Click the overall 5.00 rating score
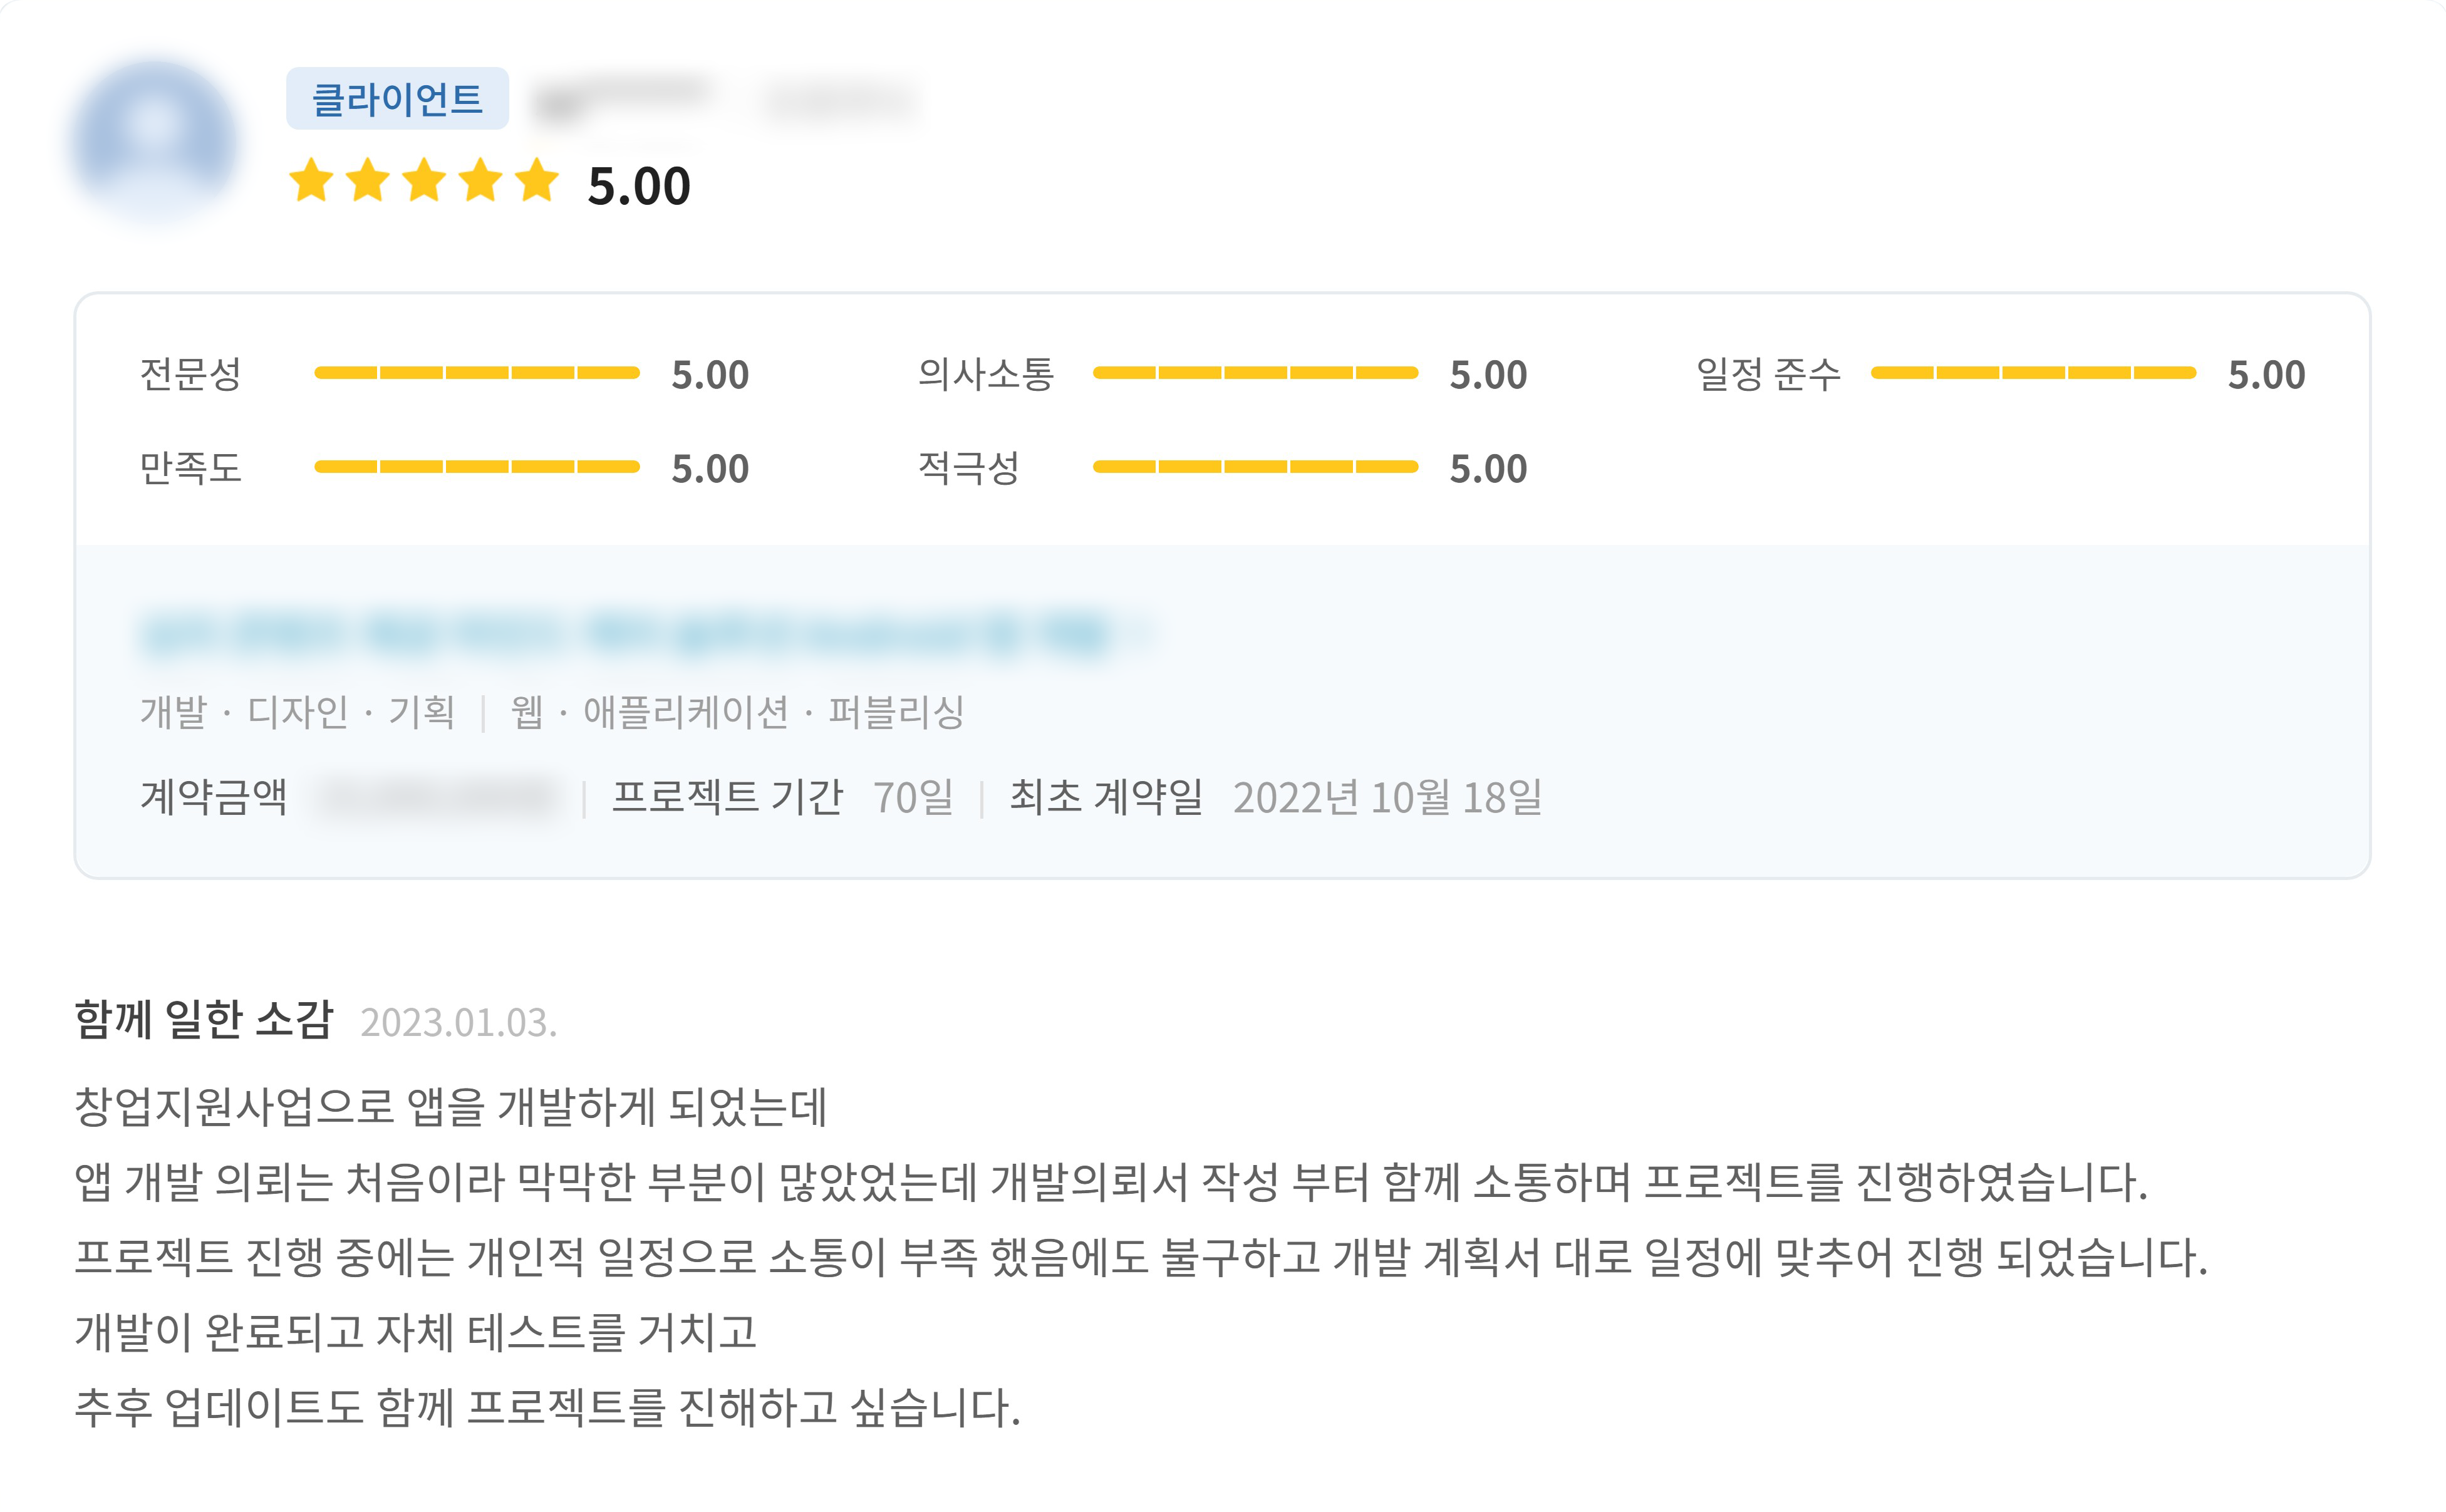Image resolution: width=2446 pixels, height=1512 pixels. click(x=639, y=186)
